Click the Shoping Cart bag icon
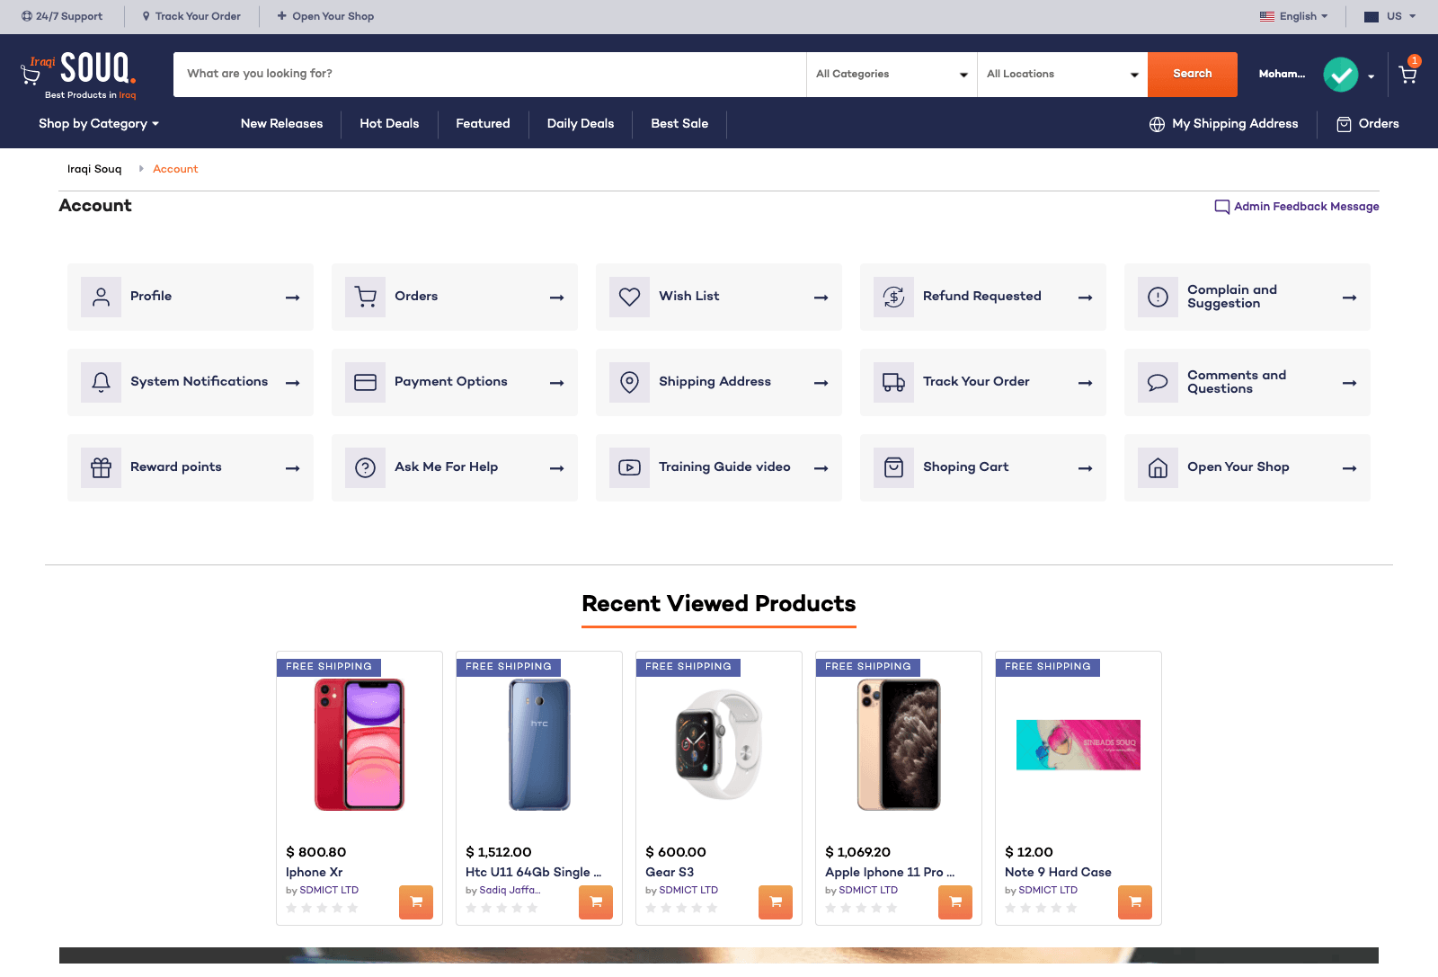 pos(893,467)
